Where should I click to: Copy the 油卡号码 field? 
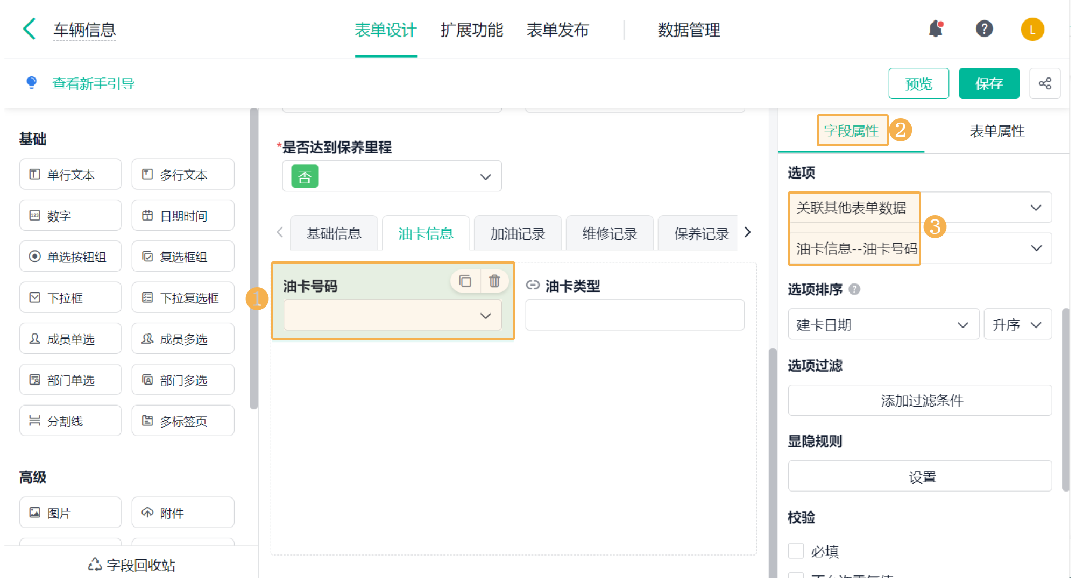point(465,281)
